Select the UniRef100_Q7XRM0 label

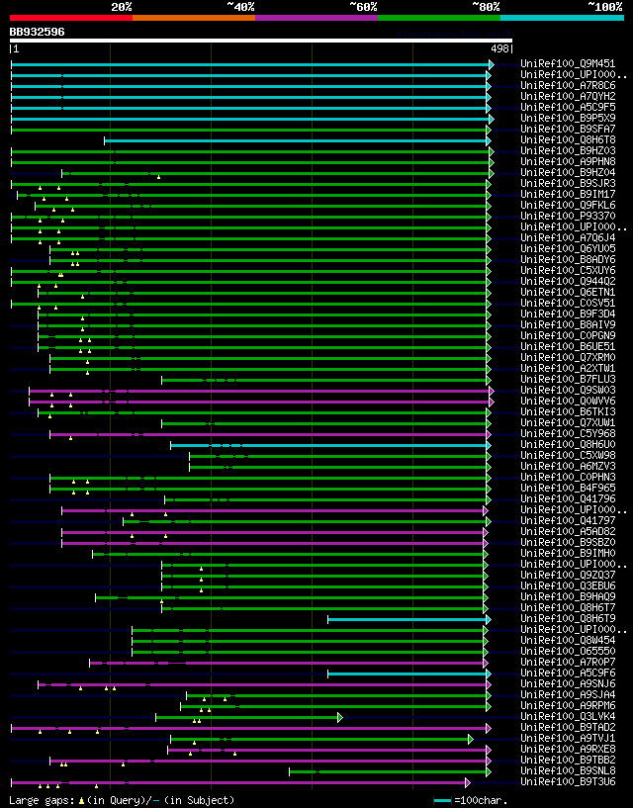(568, 357)
